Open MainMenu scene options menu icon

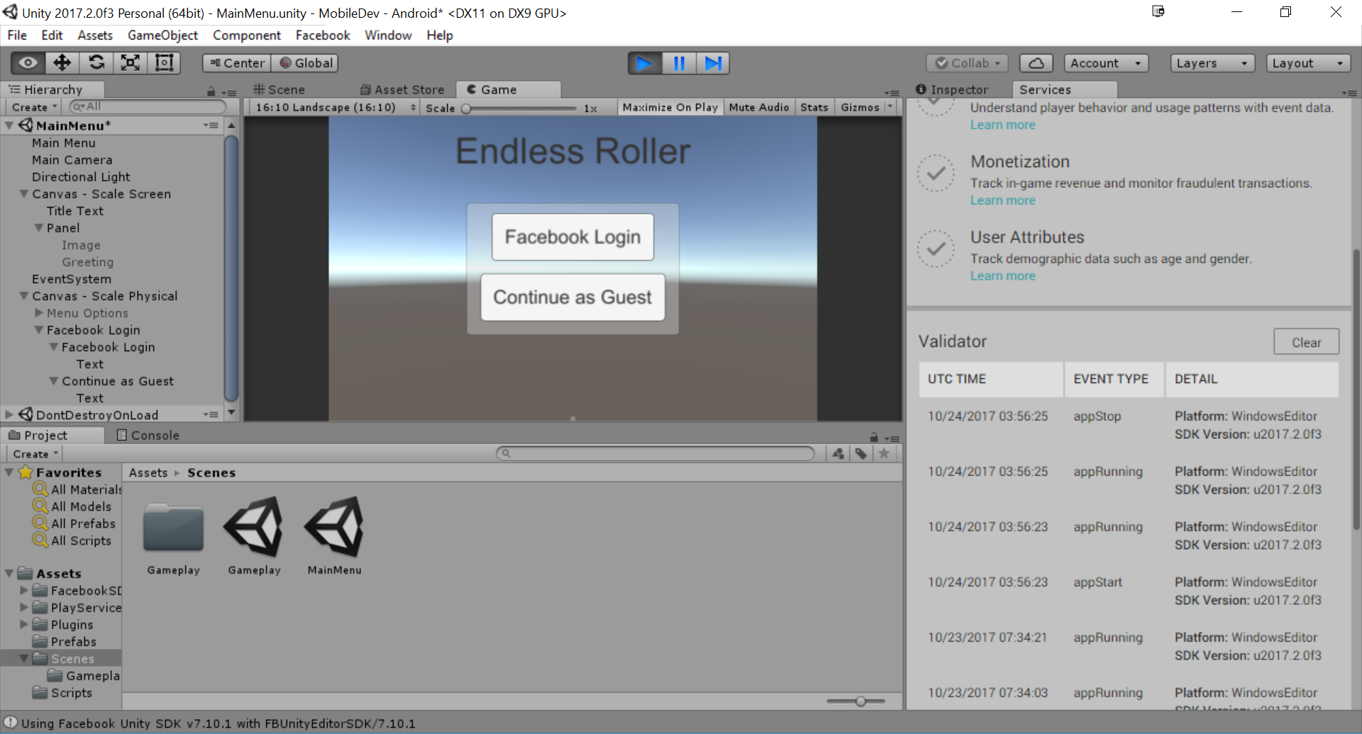(x=211, y=126)
